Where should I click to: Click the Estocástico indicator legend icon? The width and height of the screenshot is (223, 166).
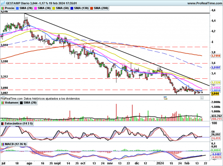(3, 123)
